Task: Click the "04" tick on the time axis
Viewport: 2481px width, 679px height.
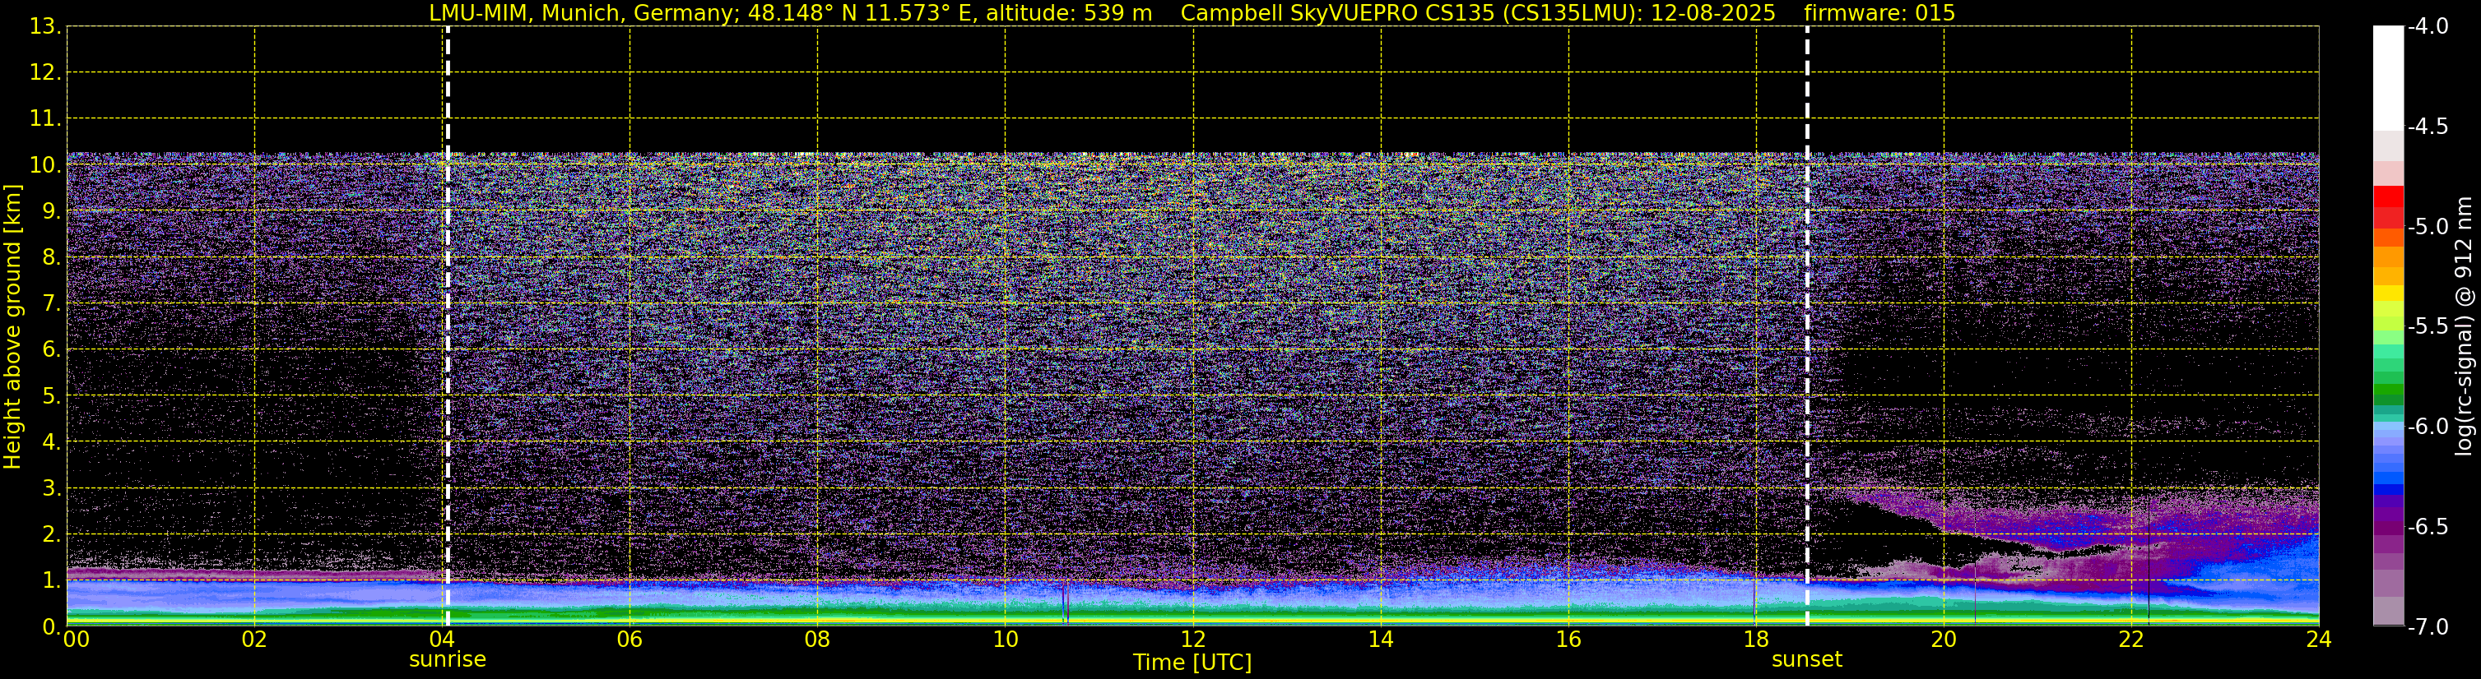Action: point(442,640)
